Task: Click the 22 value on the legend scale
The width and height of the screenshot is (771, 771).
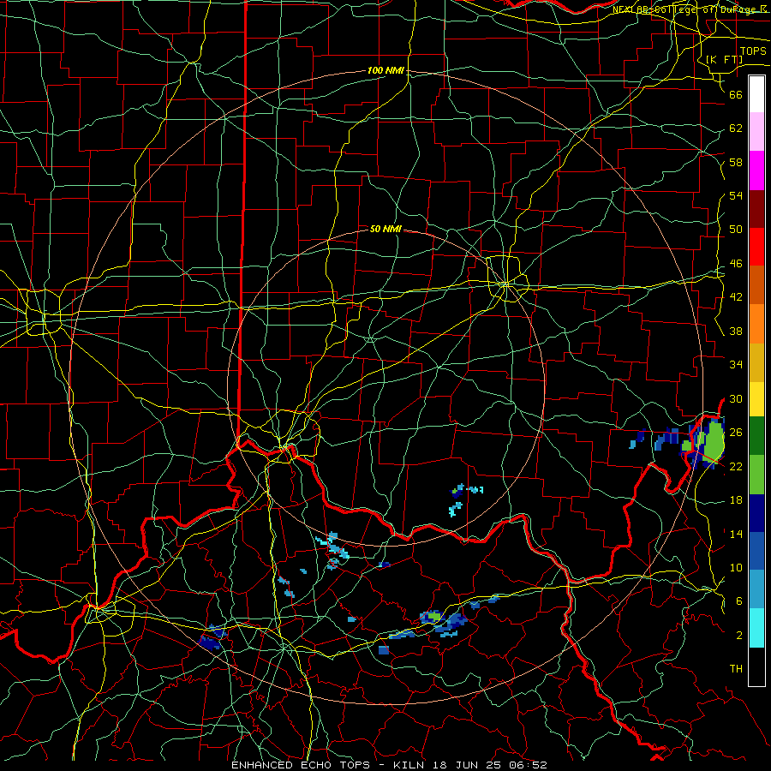Action: click(736, 466)
